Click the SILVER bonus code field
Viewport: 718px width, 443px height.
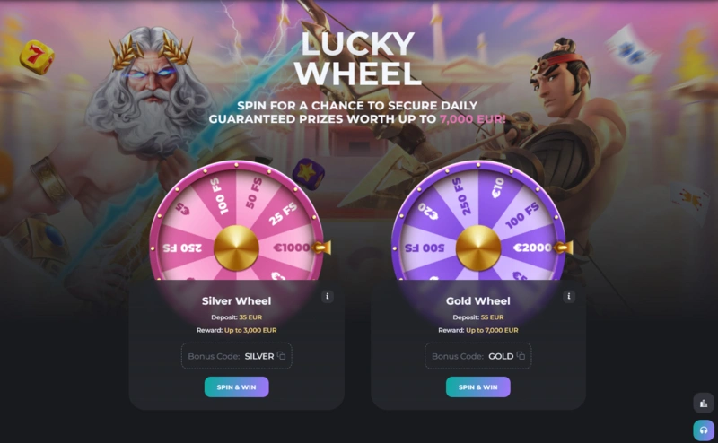coord(236,356)
